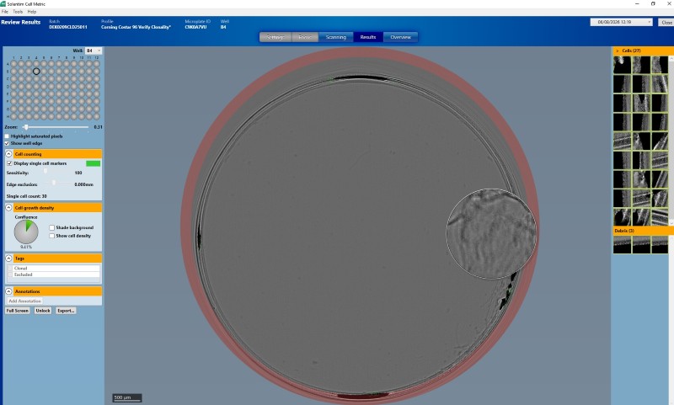Switch to the Focus tab

point(305,37)
